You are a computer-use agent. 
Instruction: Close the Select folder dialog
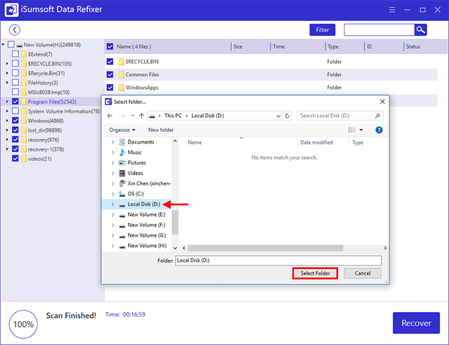pyautogui.click(x=382, y=102)
